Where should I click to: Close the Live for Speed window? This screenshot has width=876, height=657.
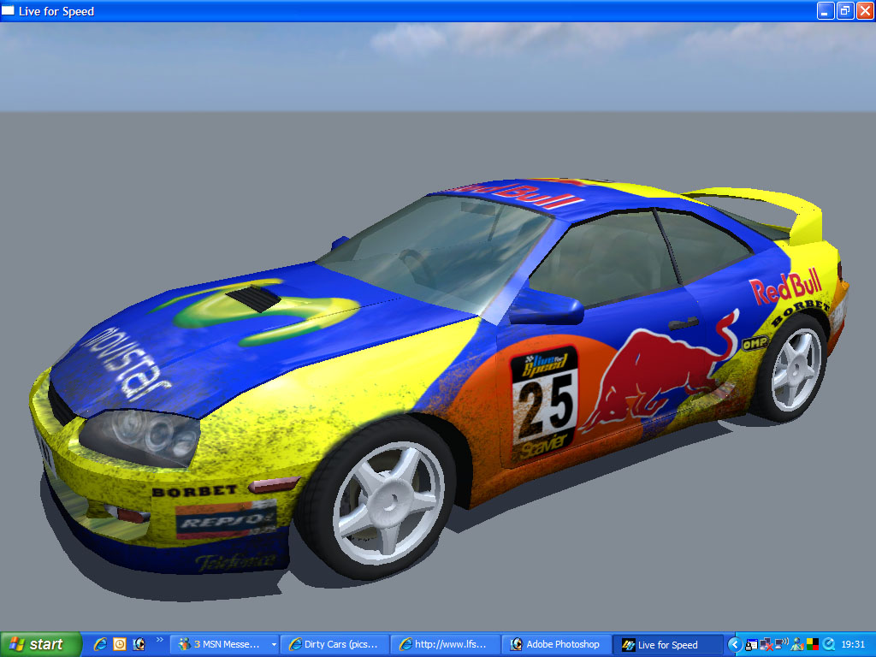[x=864, y=10]
